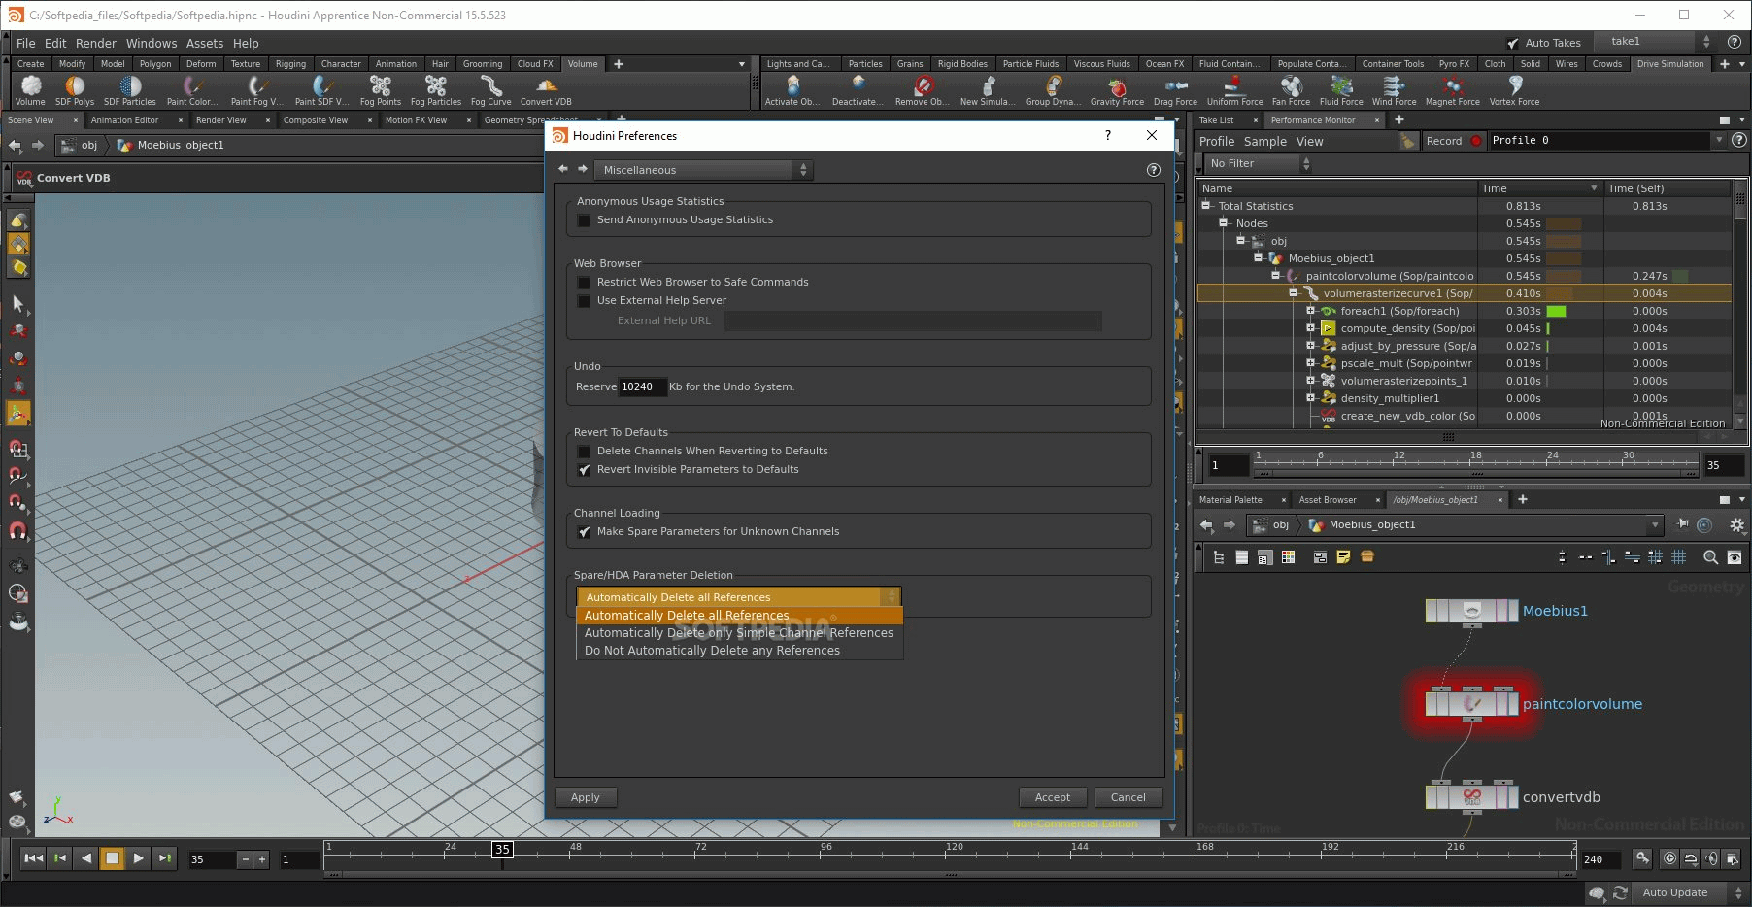Open the Render menu

point(96,44)
